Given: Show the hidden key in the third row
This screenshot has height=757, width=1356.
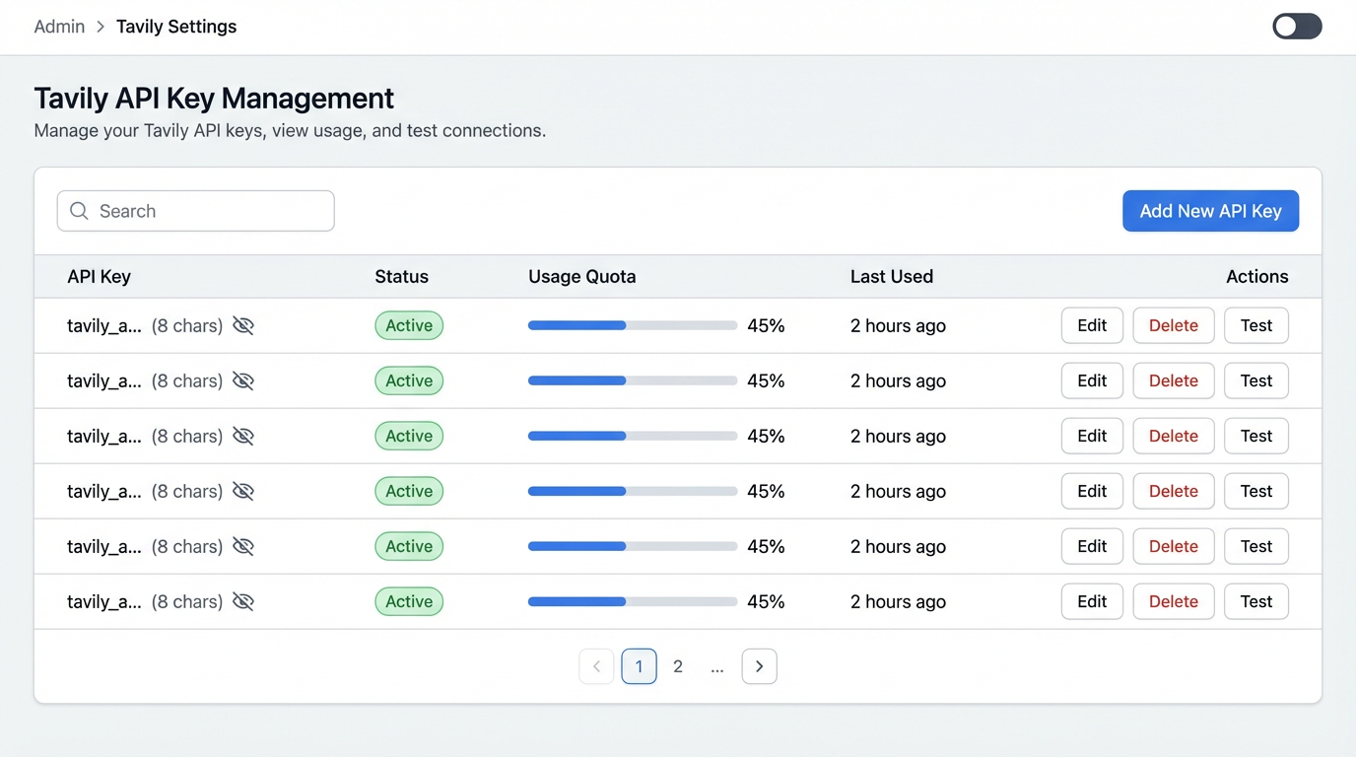Looking at the screenshot, I should point(243,437).
